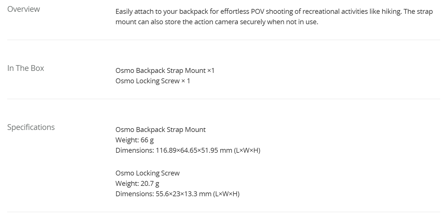
Task: Click "Easily attach" at the overview start
Action: click(x=134, y=12)
